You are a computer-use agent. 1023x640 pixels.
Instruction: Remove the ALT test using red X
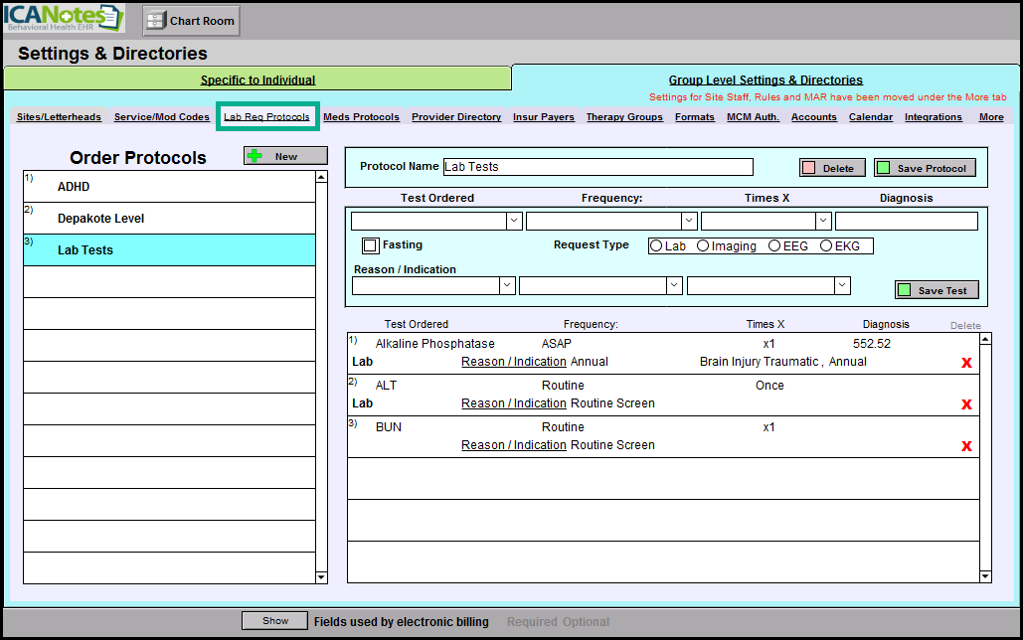tap(965, 404)
